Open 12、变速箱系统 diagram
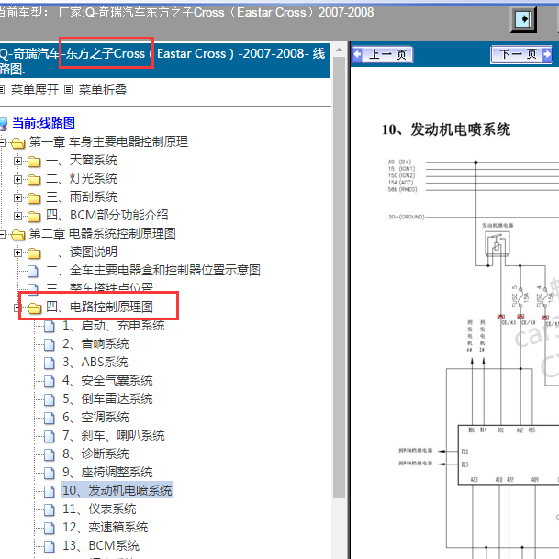The image size is (559, 559). pos(106,527)
